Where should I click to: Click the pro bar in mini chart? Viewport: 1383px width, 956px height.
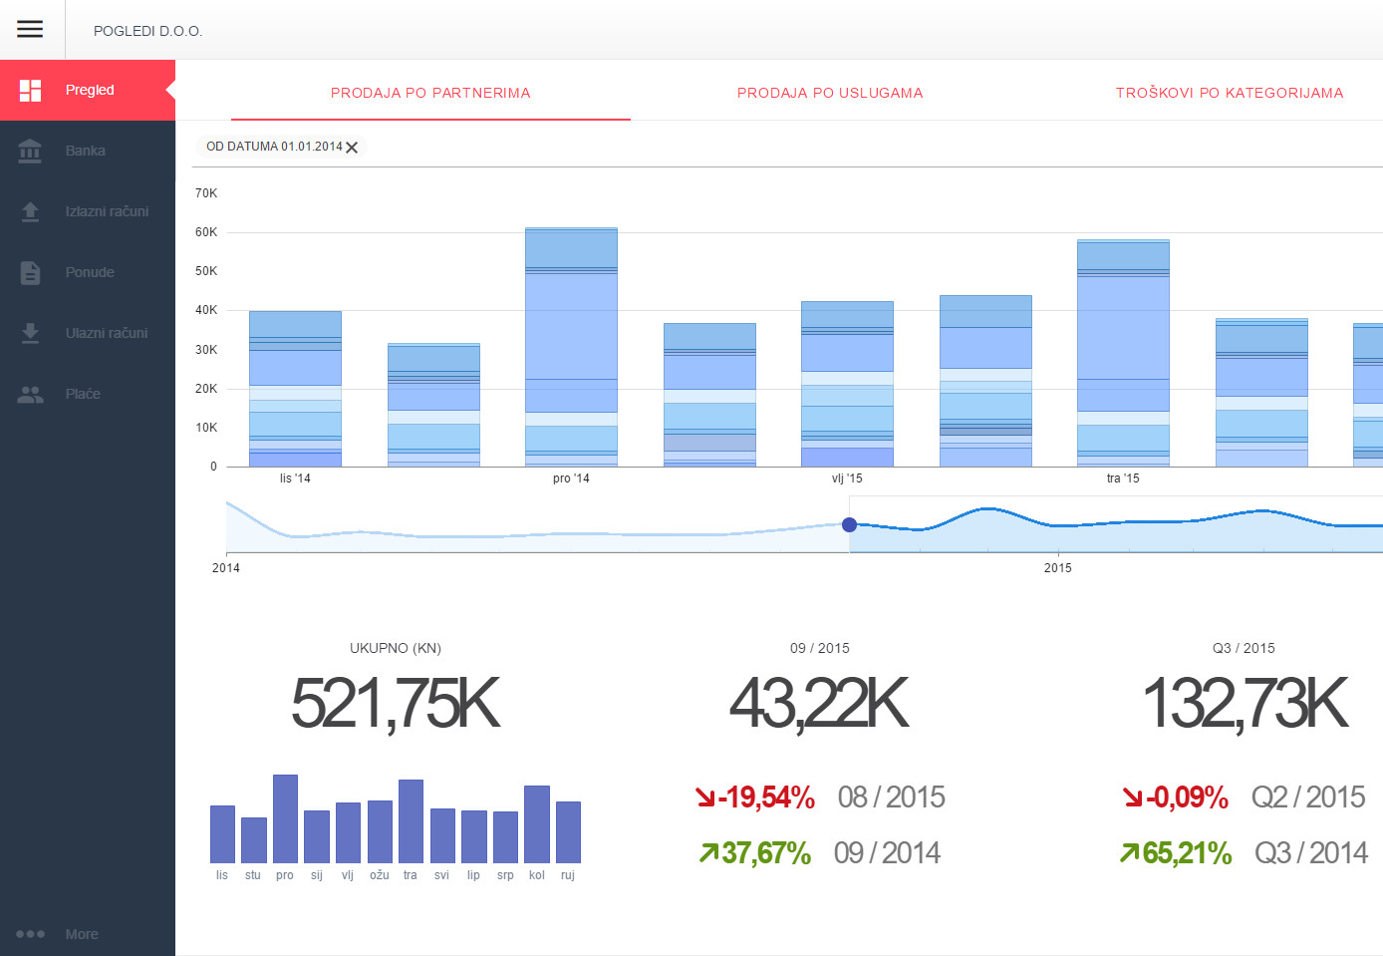click(x=285, y=818)
